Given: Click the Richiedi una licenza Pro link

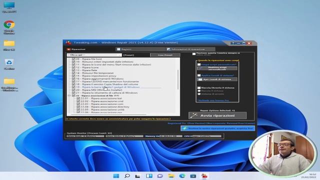Looking at the screenshot, I should tap(213, 100).
